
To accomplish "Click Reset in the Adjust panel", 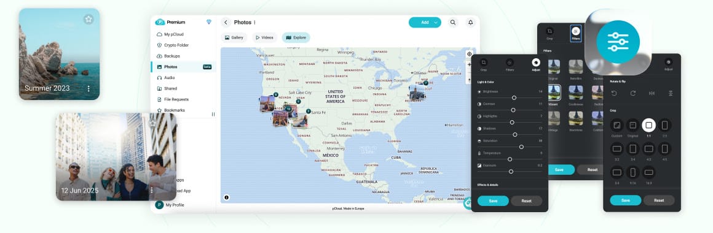I will pos(527,201).
